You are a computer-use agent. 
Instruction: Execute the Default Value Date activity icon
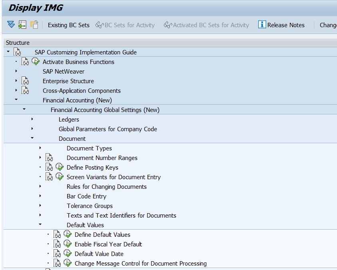point(68,254)
